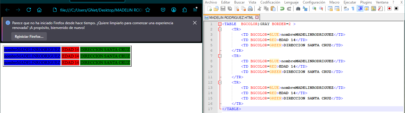Close the MADELIN RODRIGUEZ.HTML tab

click(x=257, y=17)
